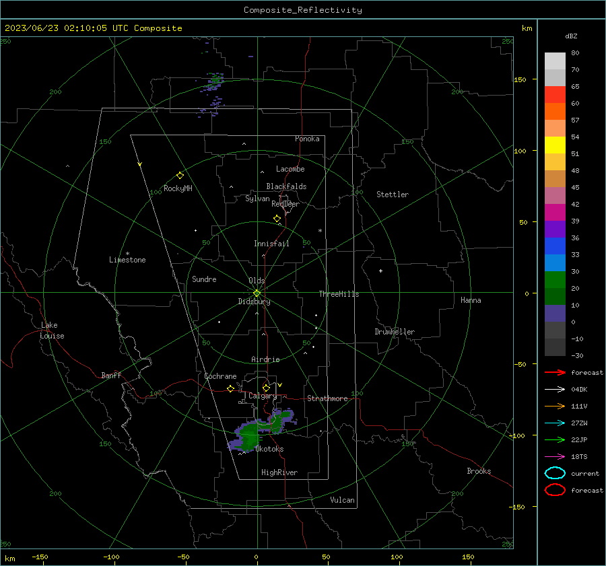Click the 33 dBZ blue color swatch

click(x=555, y=246)
